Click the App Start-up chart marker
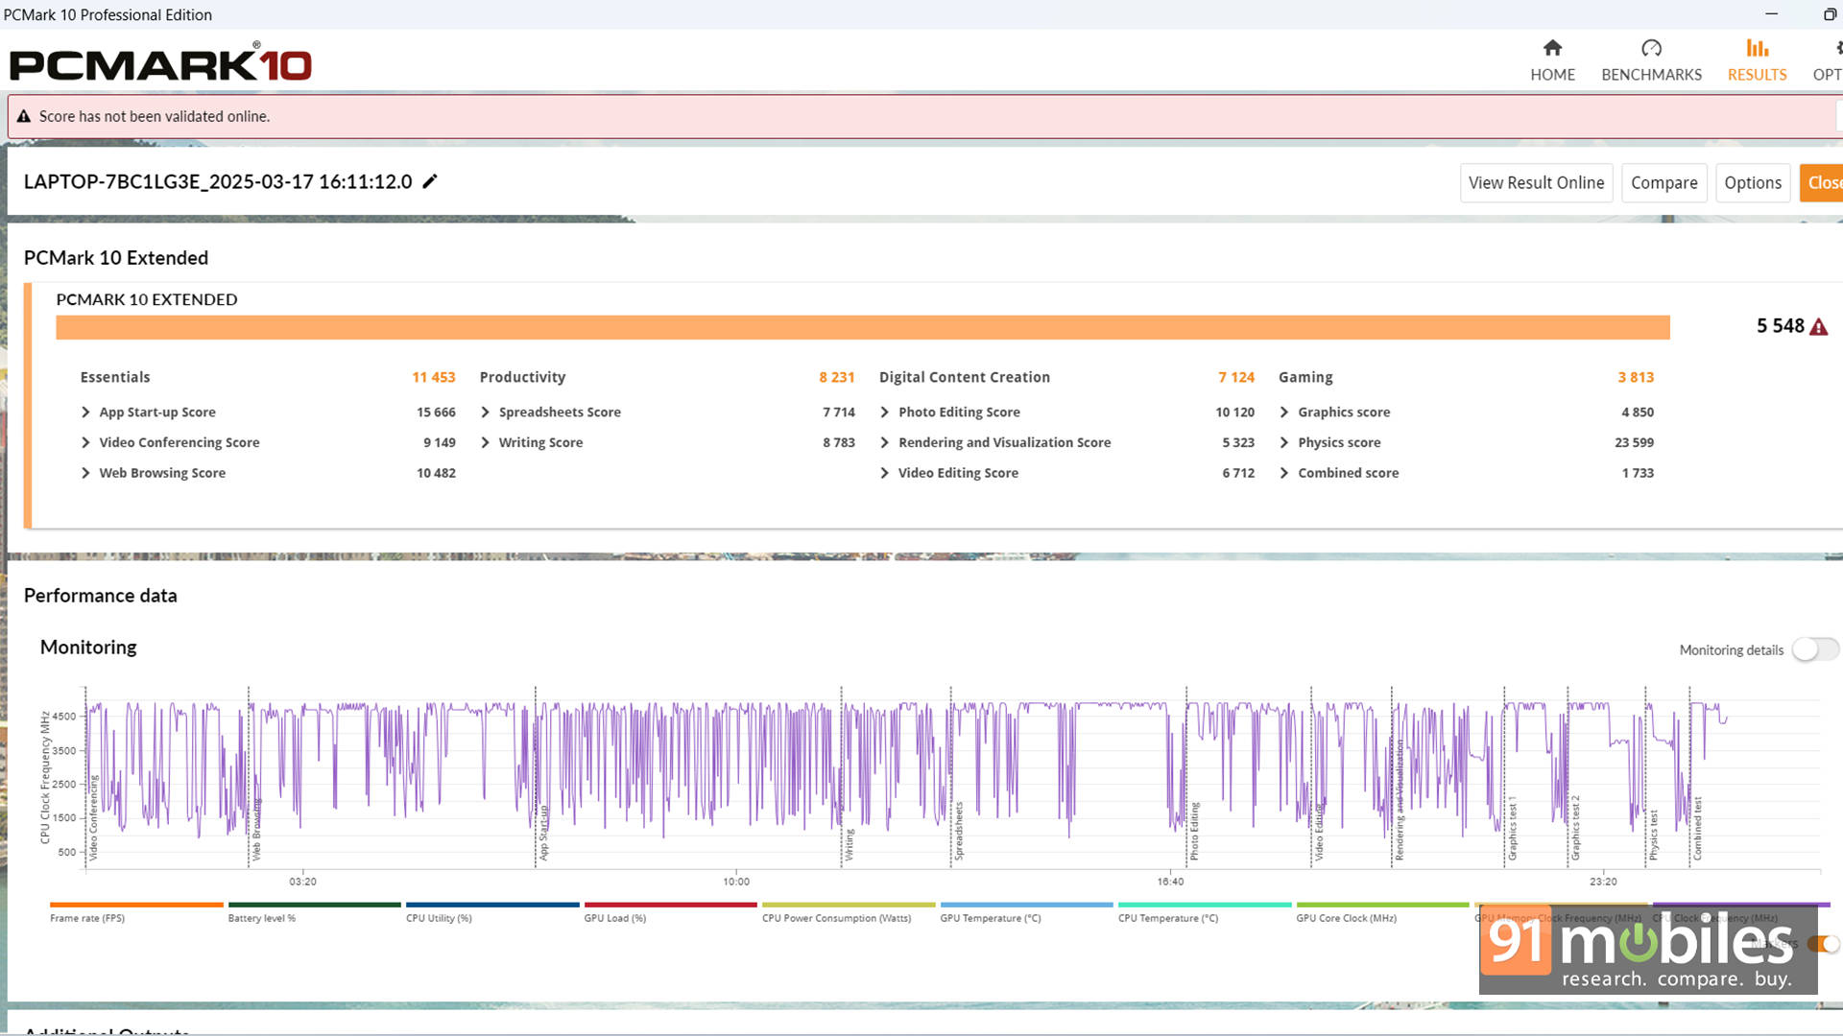 (x=543, y=832)
